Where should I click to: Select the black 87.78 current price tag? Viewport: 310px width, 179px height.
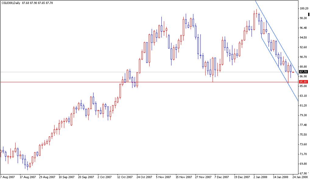click(x=304, y=72)
